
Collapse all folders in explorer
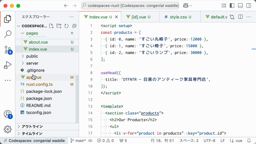[x=74, y=26]
